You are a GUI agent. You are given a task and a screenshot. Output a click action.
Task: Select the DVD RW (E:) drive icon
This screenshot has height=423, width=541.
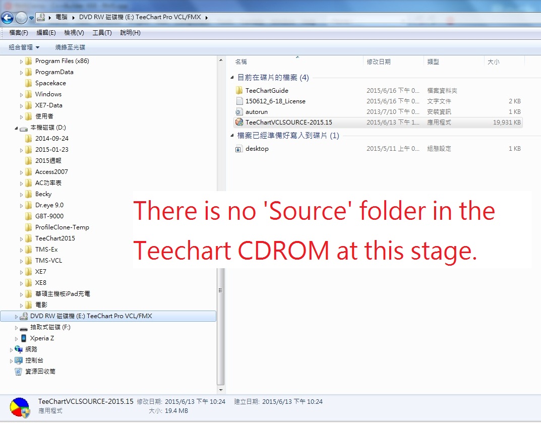click(x=24, y=316)
